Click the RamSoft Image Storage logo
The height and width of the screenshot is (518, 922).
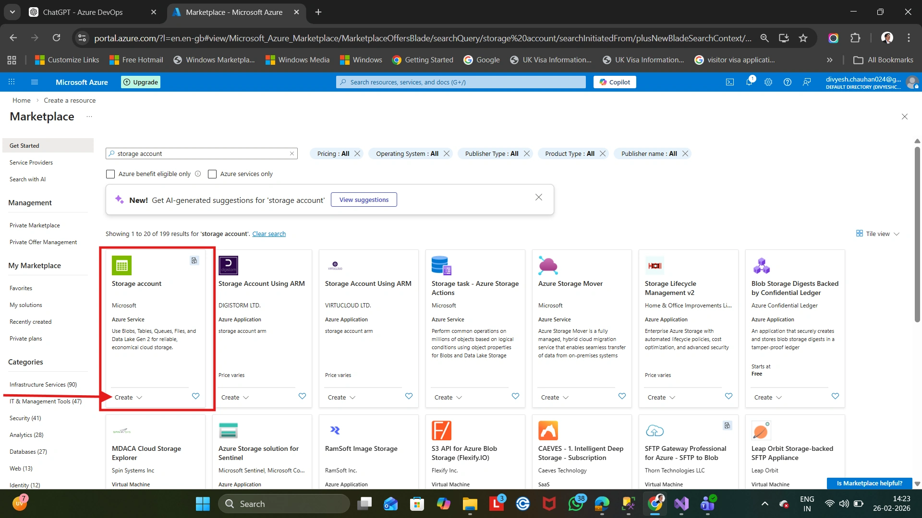pyautogui.click(x=335, y=430)
